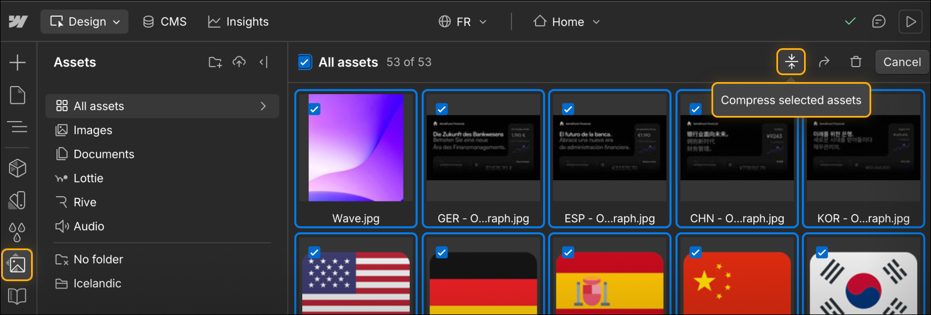Move selected assets to folder
Viewport: 931px width, 315px height.
pyautogui.click(x=824, y=62)
